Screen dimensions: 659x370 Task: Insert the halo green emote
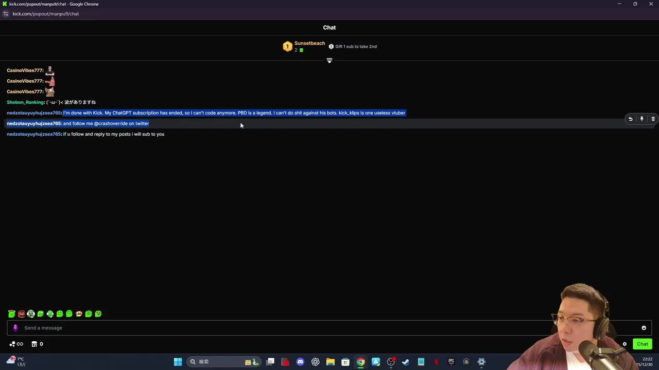coord(11,313)
